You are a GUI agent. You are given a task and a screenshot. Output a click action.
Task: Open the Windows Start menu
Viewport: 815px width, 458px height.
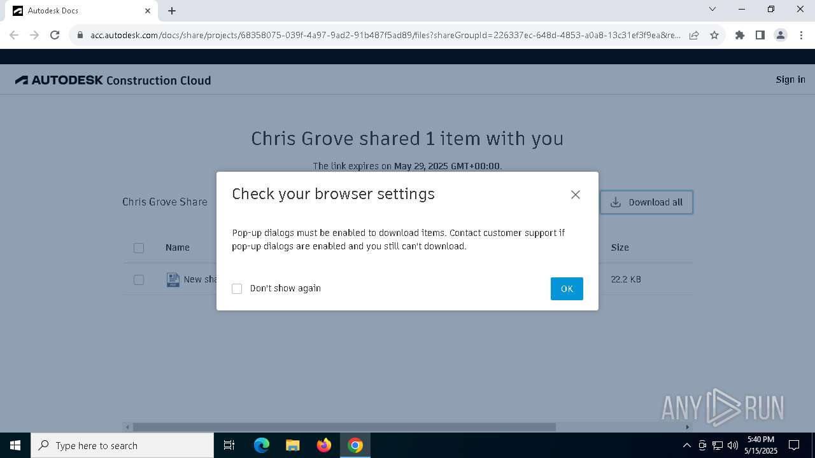tap(15, 445)
